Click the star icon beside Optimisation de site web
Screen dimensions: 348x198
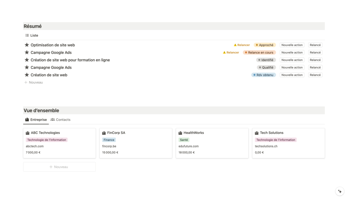click(x=27, y=45)
